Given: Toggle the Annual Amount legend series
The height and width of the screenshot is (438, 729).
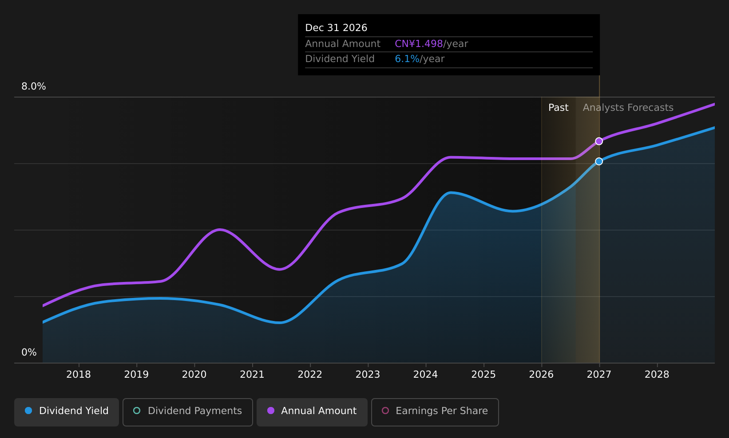Looking at the screenshot, I should (312, 412).
